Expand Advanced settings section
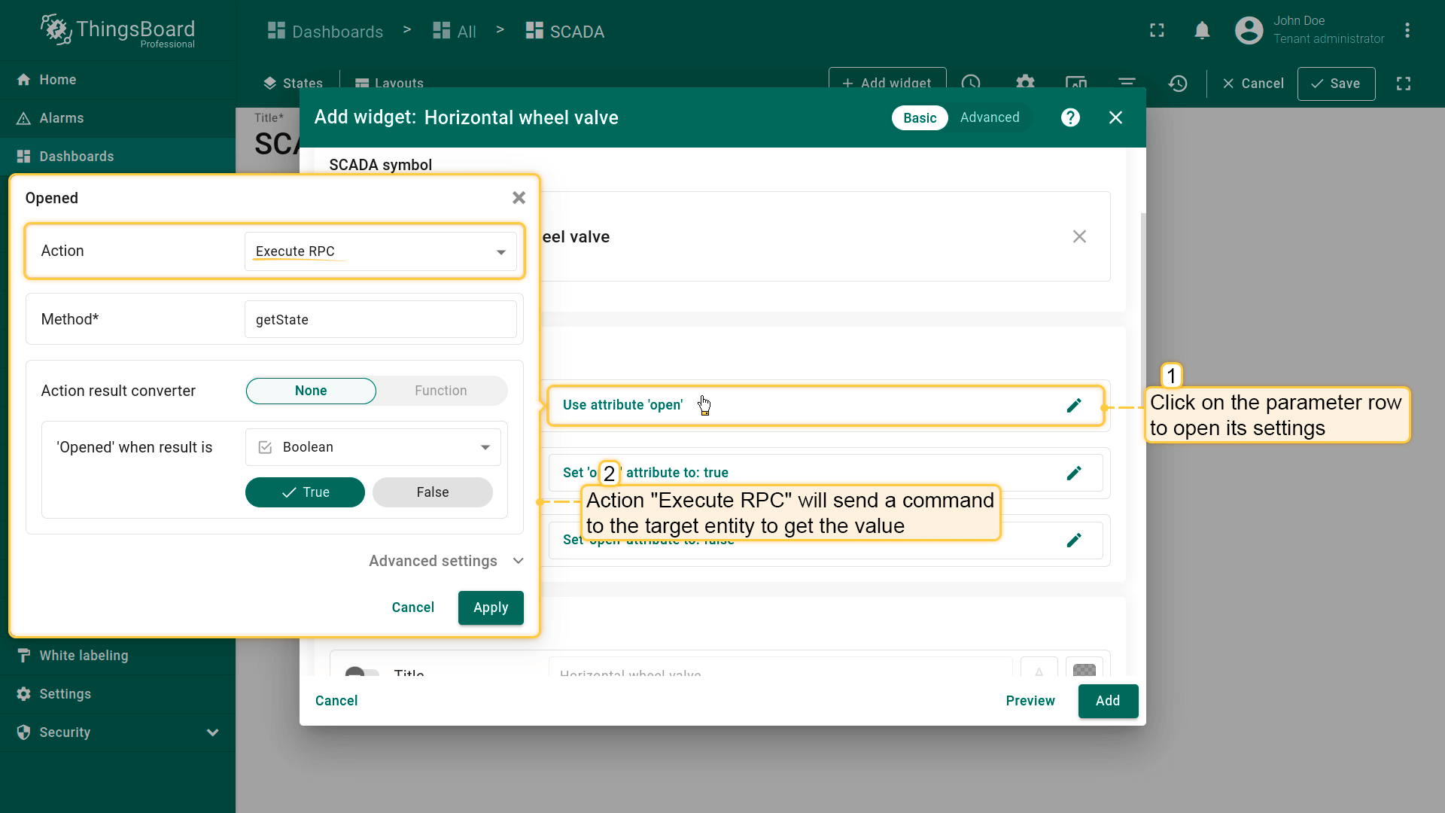The height and width of the screenshot is (813, 1445). coord(446,561)
